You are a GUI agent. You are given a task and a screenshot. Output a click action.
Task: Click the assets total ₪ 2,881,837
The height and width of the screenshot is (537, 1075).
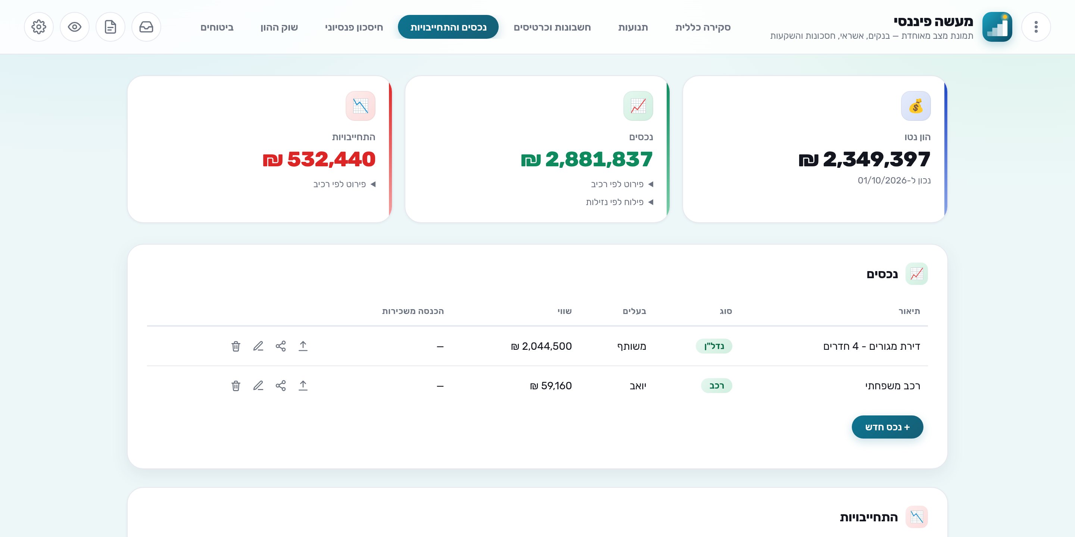(x=587, y=159)
